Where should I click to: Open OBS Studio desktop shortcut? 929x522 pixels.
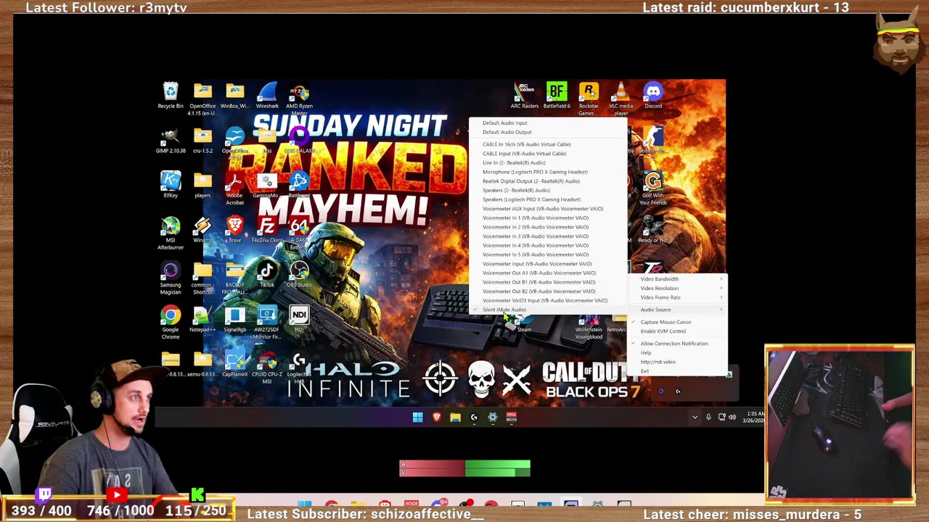point(299,275)
